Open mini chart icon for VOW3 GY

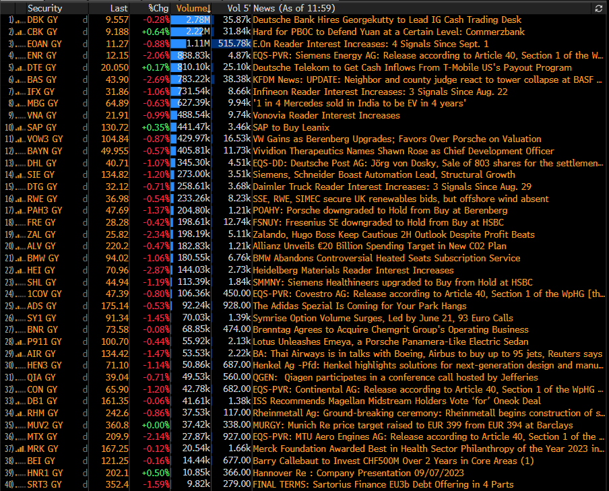coord(21,140)
